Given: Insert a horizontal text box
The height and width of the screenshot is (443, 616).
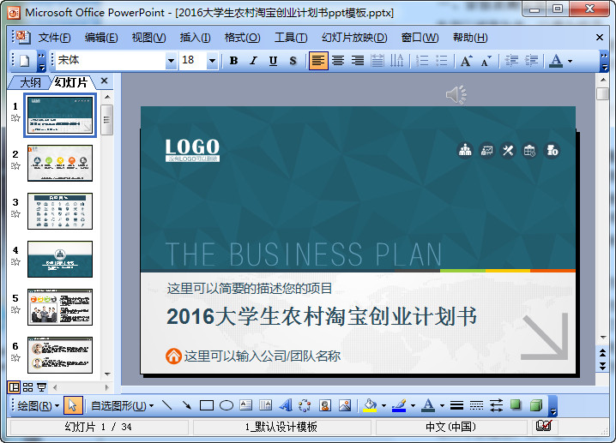Looking at the screenshot, I should [246, 405].
